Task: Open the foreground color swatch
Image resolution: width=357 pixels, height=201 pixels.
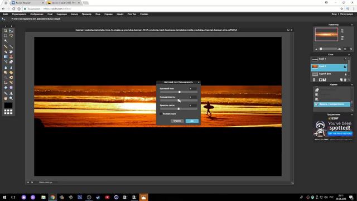Action: (8, 106)
